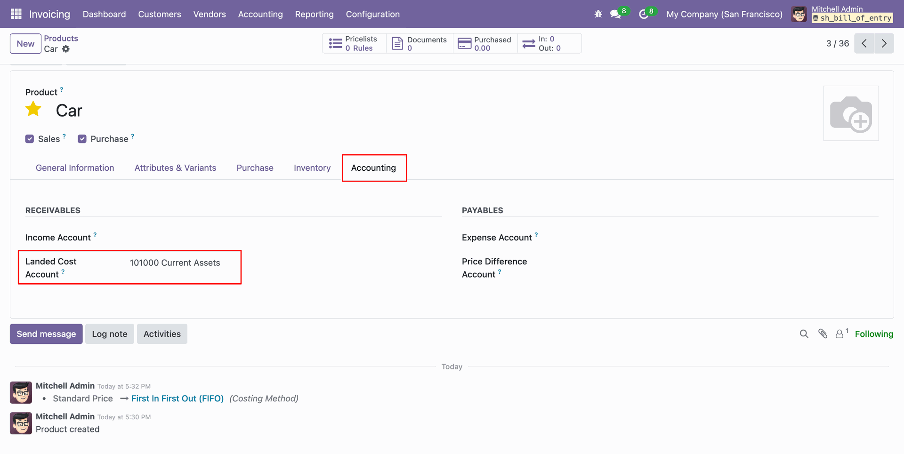This screenshot has width=904, height=454.
Task: Select the Income Account field
Action: coord(285,238)
